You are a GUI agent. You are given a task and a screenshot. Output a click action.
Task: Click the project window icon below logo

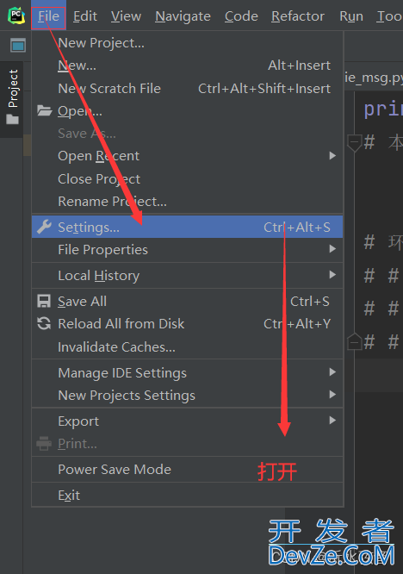(x=18, y=46)
